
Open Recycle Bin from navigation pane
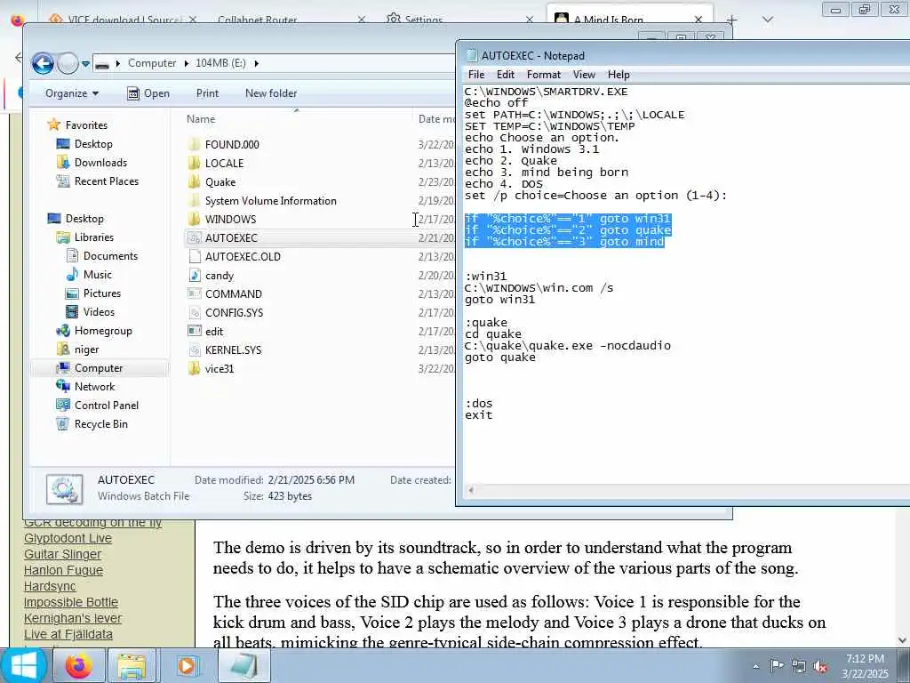101,424
